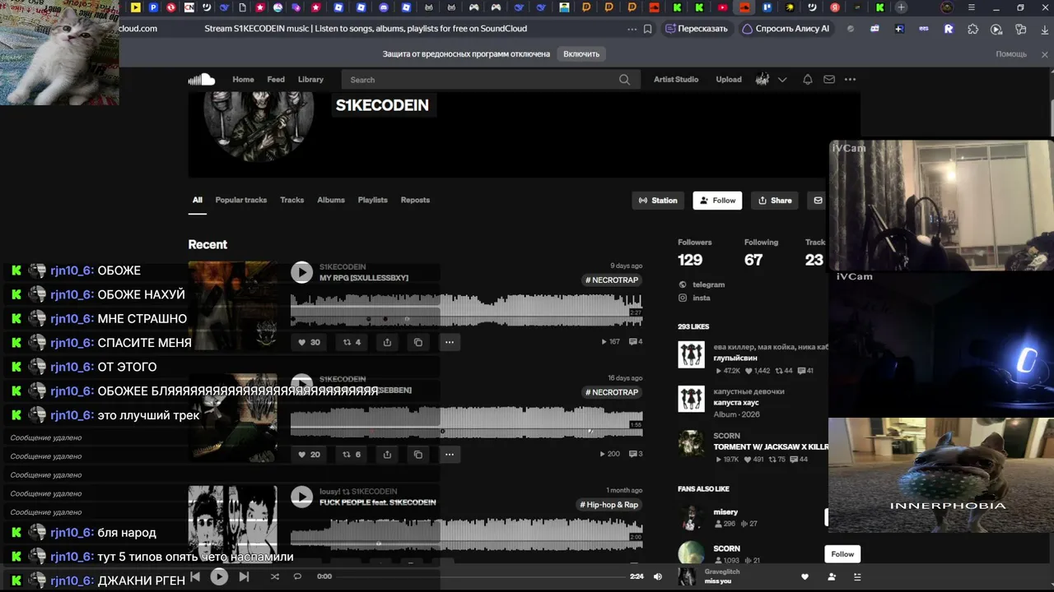Click play in the bottom player bar
Viewport: 1054px width, 592px height.
click(219, 576)
